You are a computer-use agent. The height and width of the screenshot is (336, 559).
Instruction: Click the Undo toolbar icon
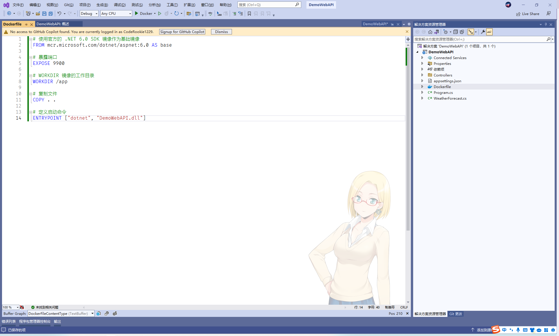click(x=59, y=14)
